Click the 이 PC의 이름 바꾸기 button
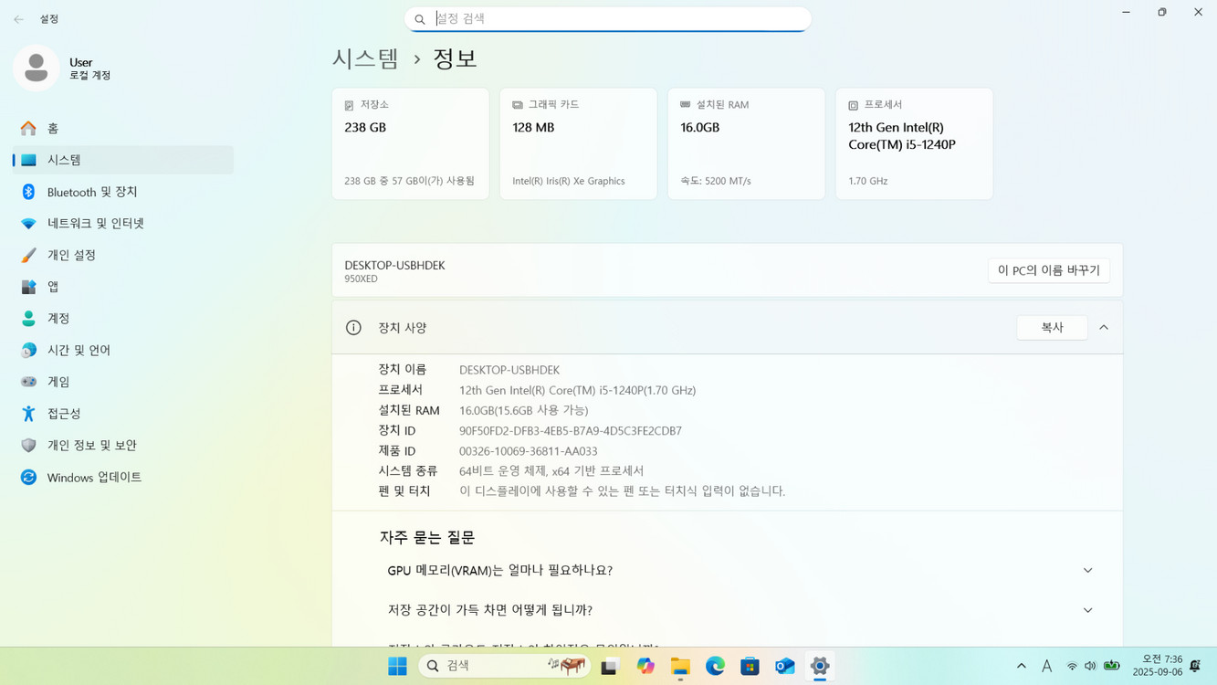 (1048, 270)
